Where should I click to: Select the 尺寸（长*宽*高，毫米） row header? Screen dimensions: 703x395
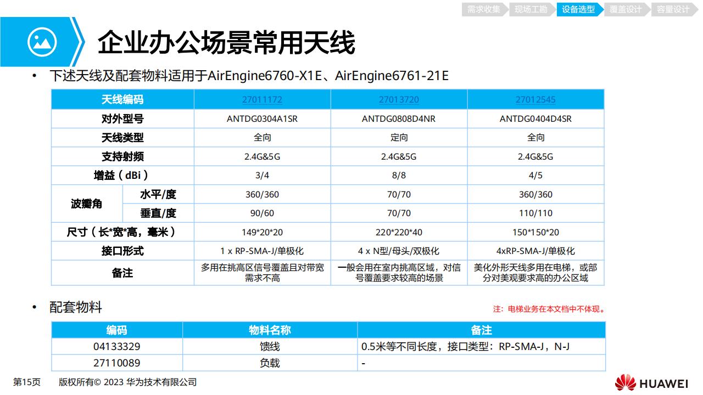[x=122, y=232]
